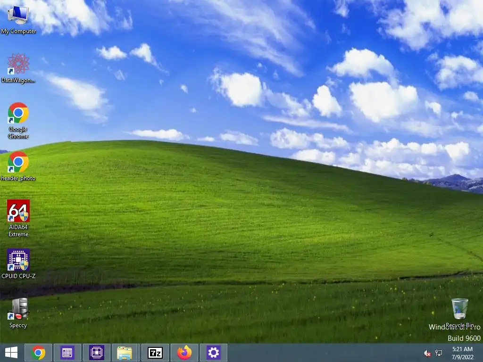
Task: Open Firefox from the taskbar
Action: click(184, 353)
